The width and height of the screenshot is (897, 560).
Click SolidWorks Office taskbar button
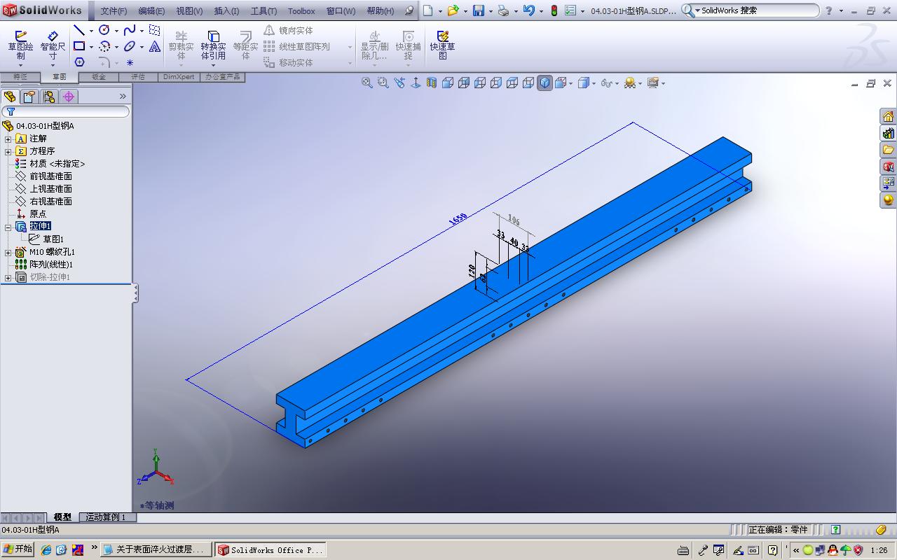pyautogui.click(x=271, y=550)
